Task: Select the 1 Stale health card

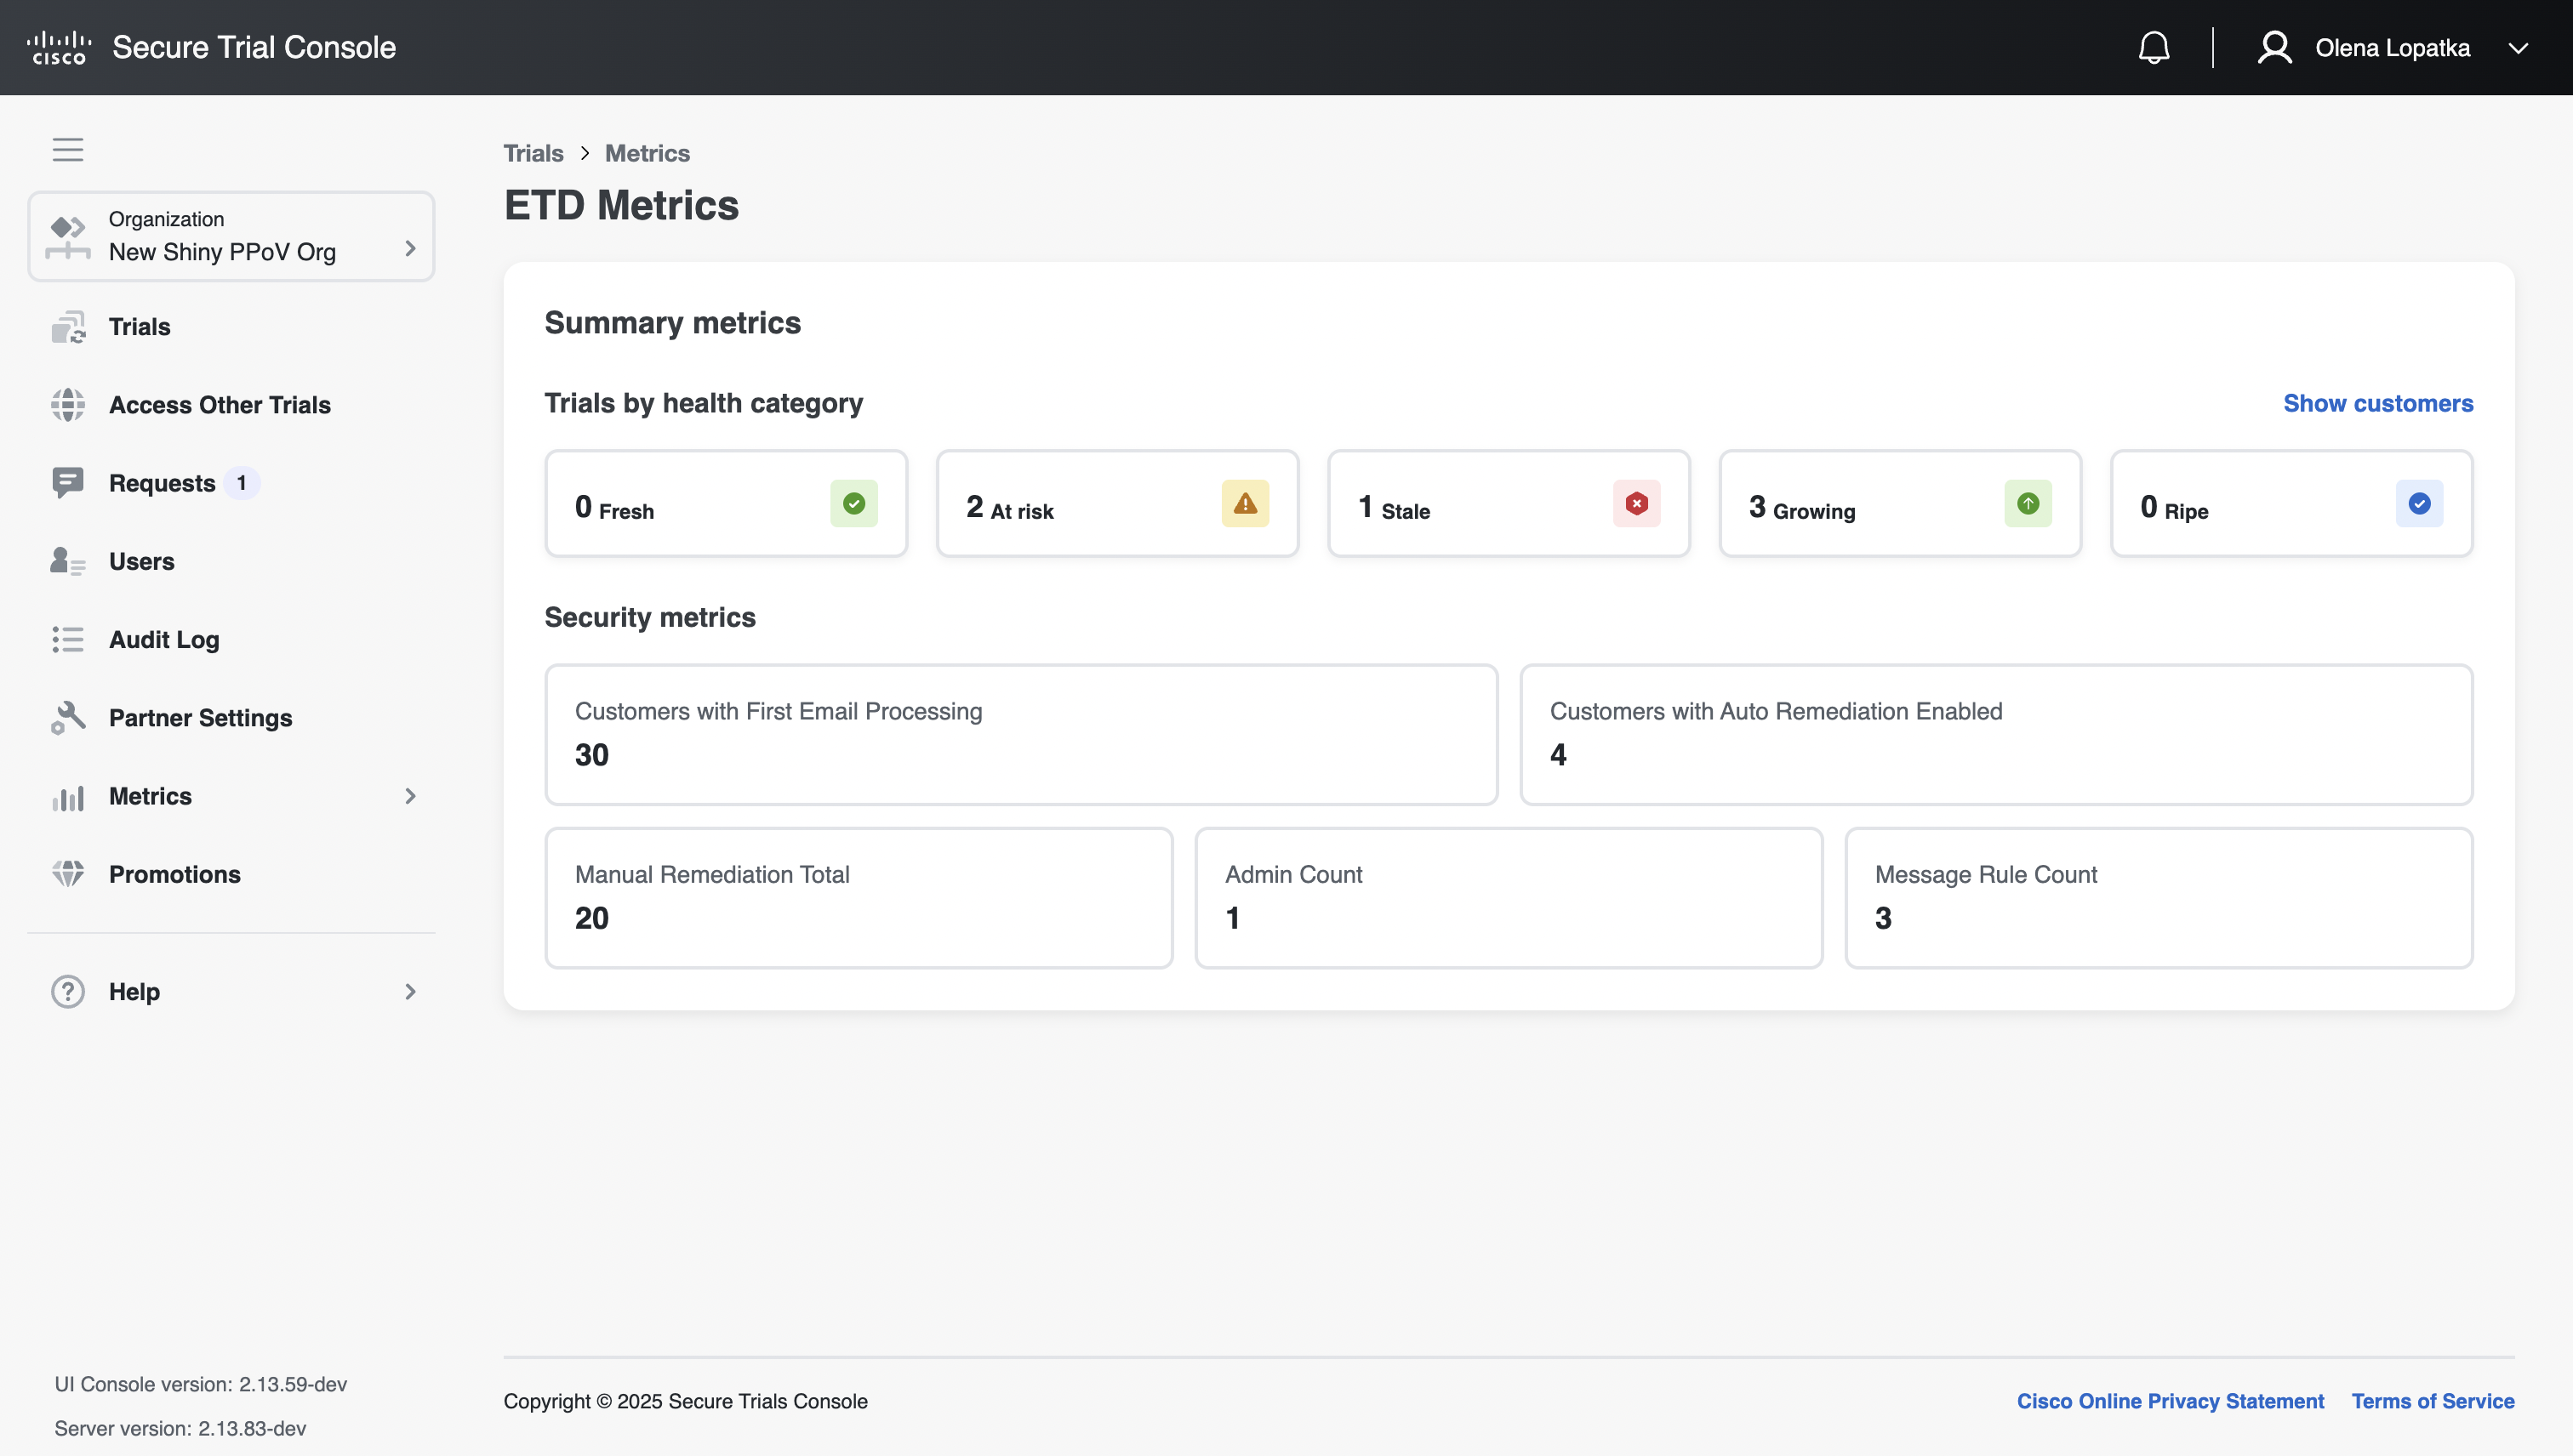Action: (x=1509, y=503)
